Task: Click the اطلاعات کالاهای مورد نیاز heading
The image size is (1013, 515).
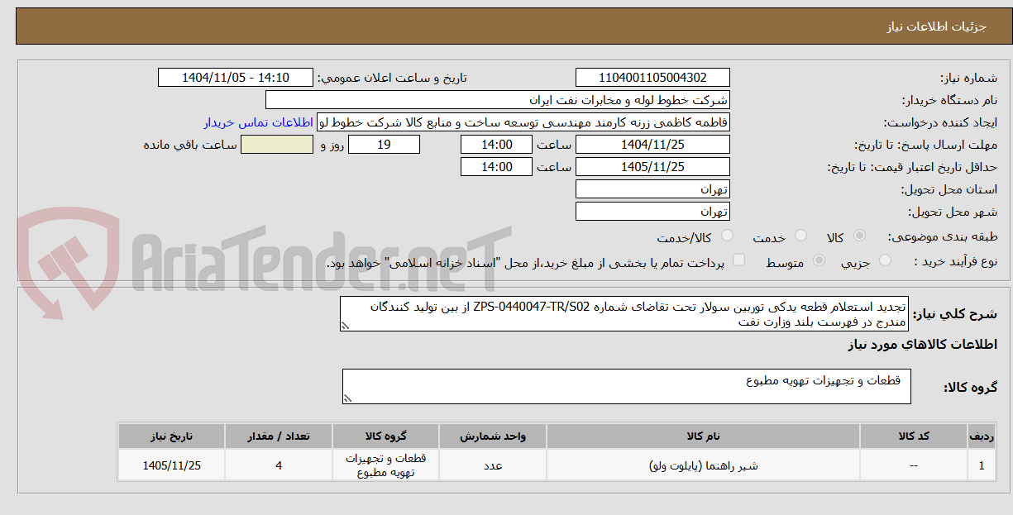Action: (x=922, y=344)
